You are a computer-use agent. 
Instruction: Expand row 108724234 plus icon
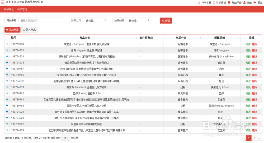pyautogui.click(x=7, y=56)
